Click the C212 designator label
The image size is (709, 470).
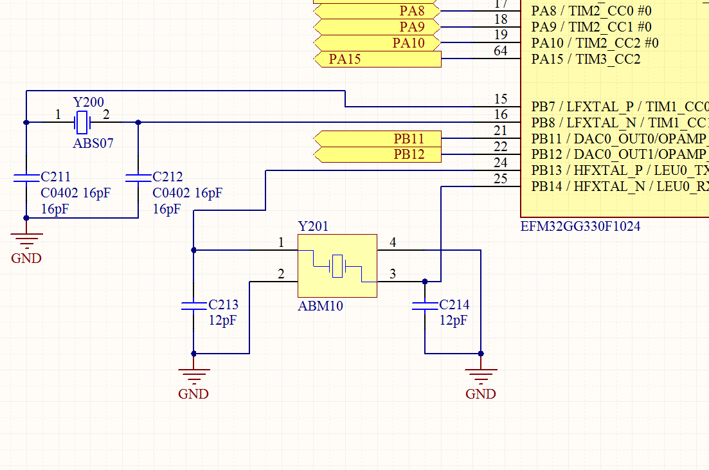pyautogui.click(x=168, y=176)
